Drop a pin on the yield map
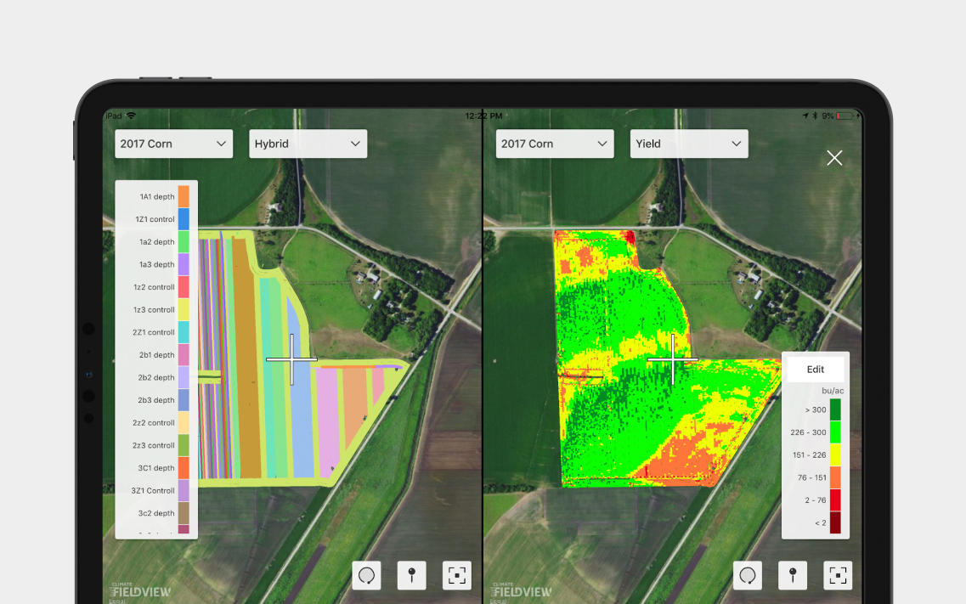The width and height of the screenshot is (966, 604). 793,575
